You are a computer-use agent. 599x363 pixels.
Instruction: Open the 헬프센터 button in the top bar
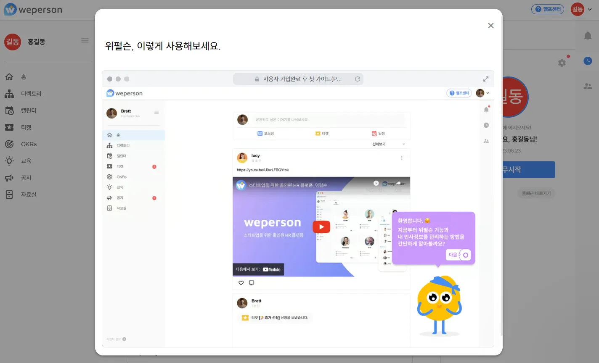[x=548, y=9]
